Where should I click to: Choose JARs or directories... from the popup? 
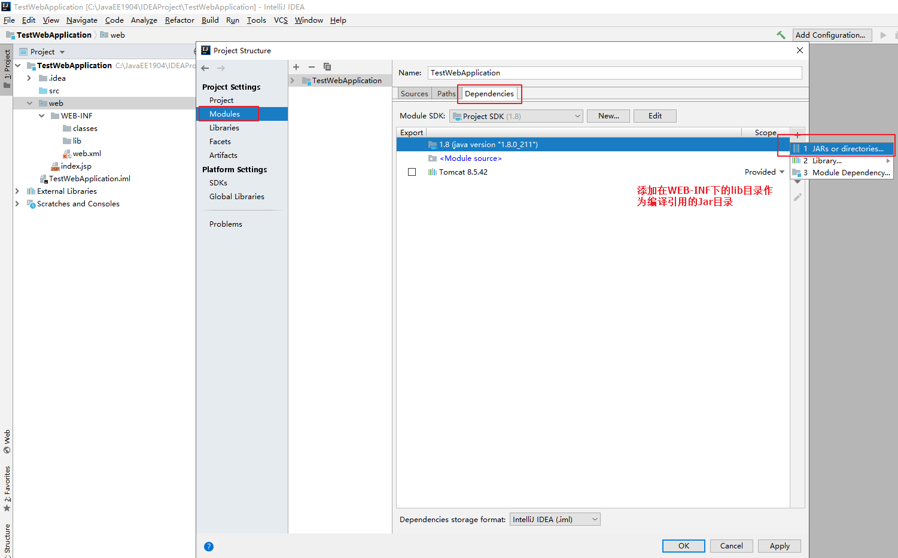[x=842, y=149]
